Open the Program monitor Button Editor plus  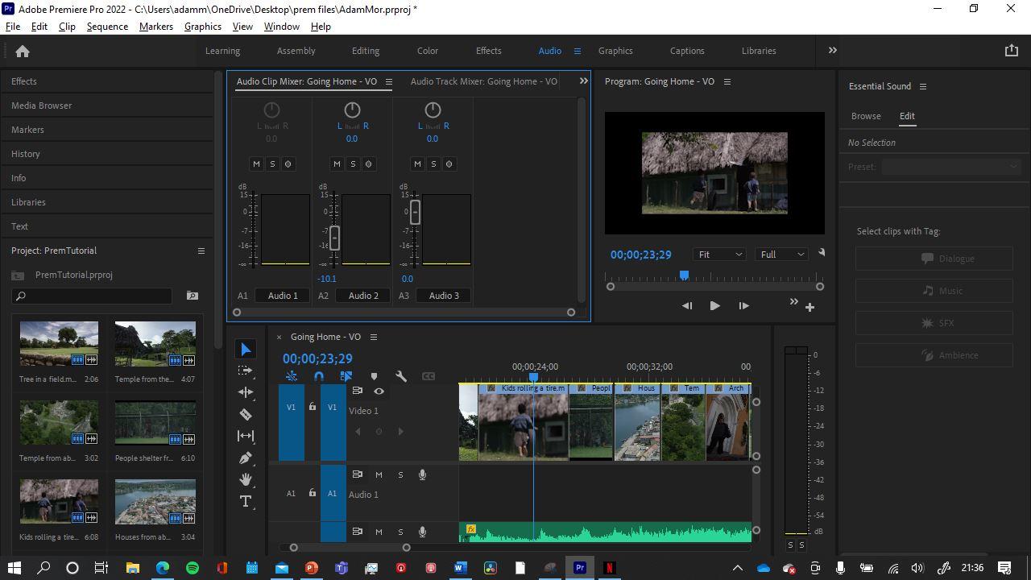(x=809, y=306)
